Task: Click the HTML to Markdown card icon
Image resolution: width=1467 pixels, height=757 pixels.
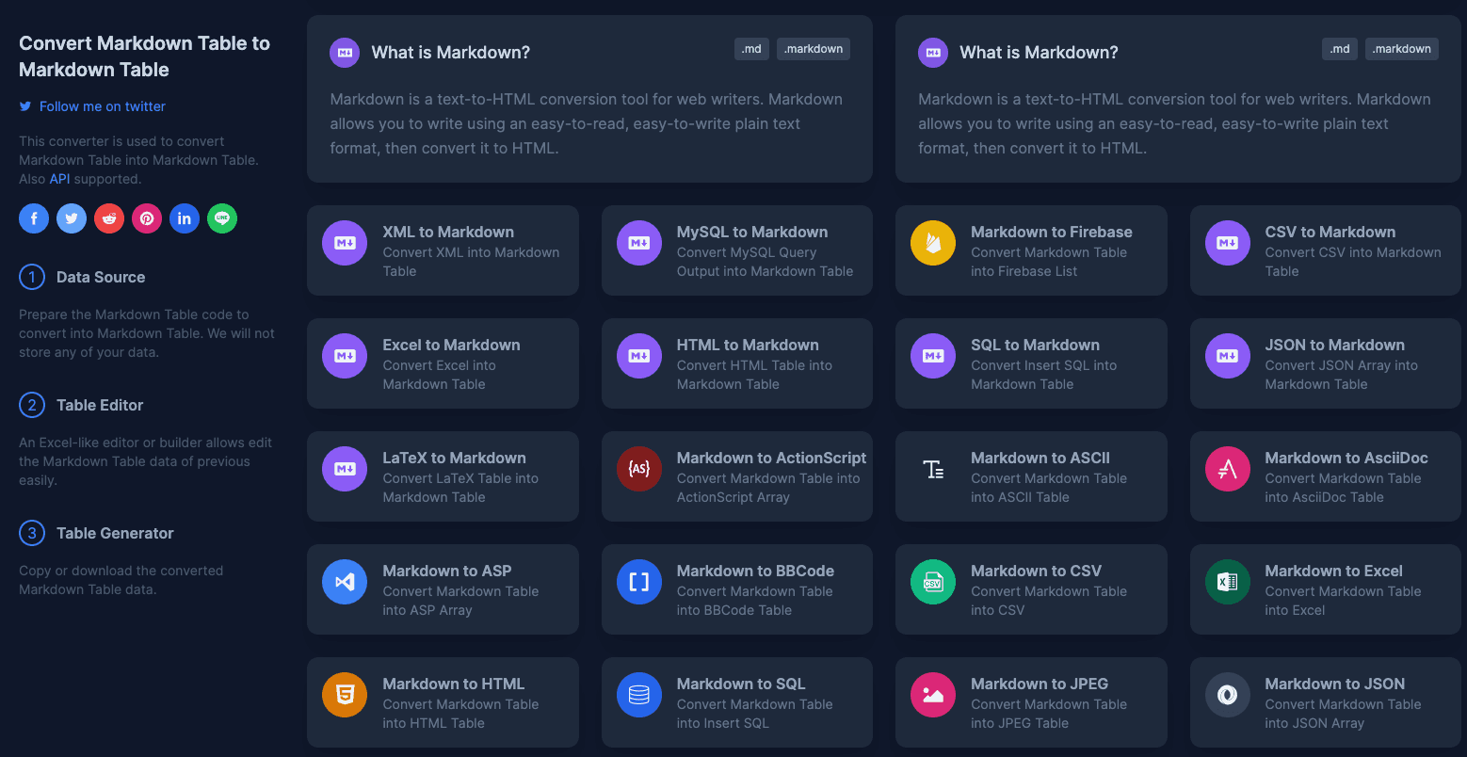Action: tap(639, 356)
